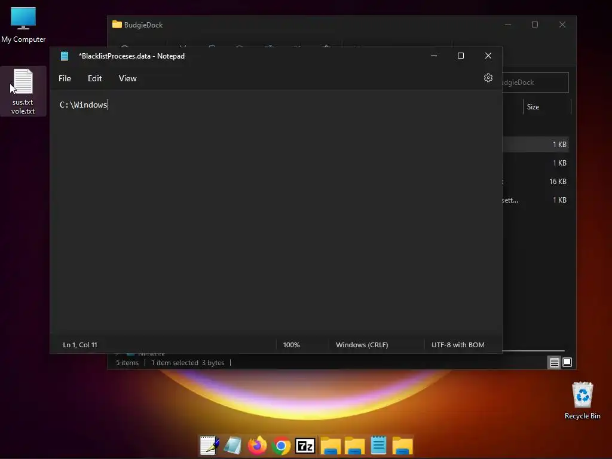Screen dimensions: 612x459
Task: Click Ln 1, Col 11 status entry
Action: (x=80, y=345)
